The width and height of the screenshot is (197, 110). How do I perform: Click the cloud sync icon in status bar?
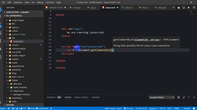tap(9, 108)
